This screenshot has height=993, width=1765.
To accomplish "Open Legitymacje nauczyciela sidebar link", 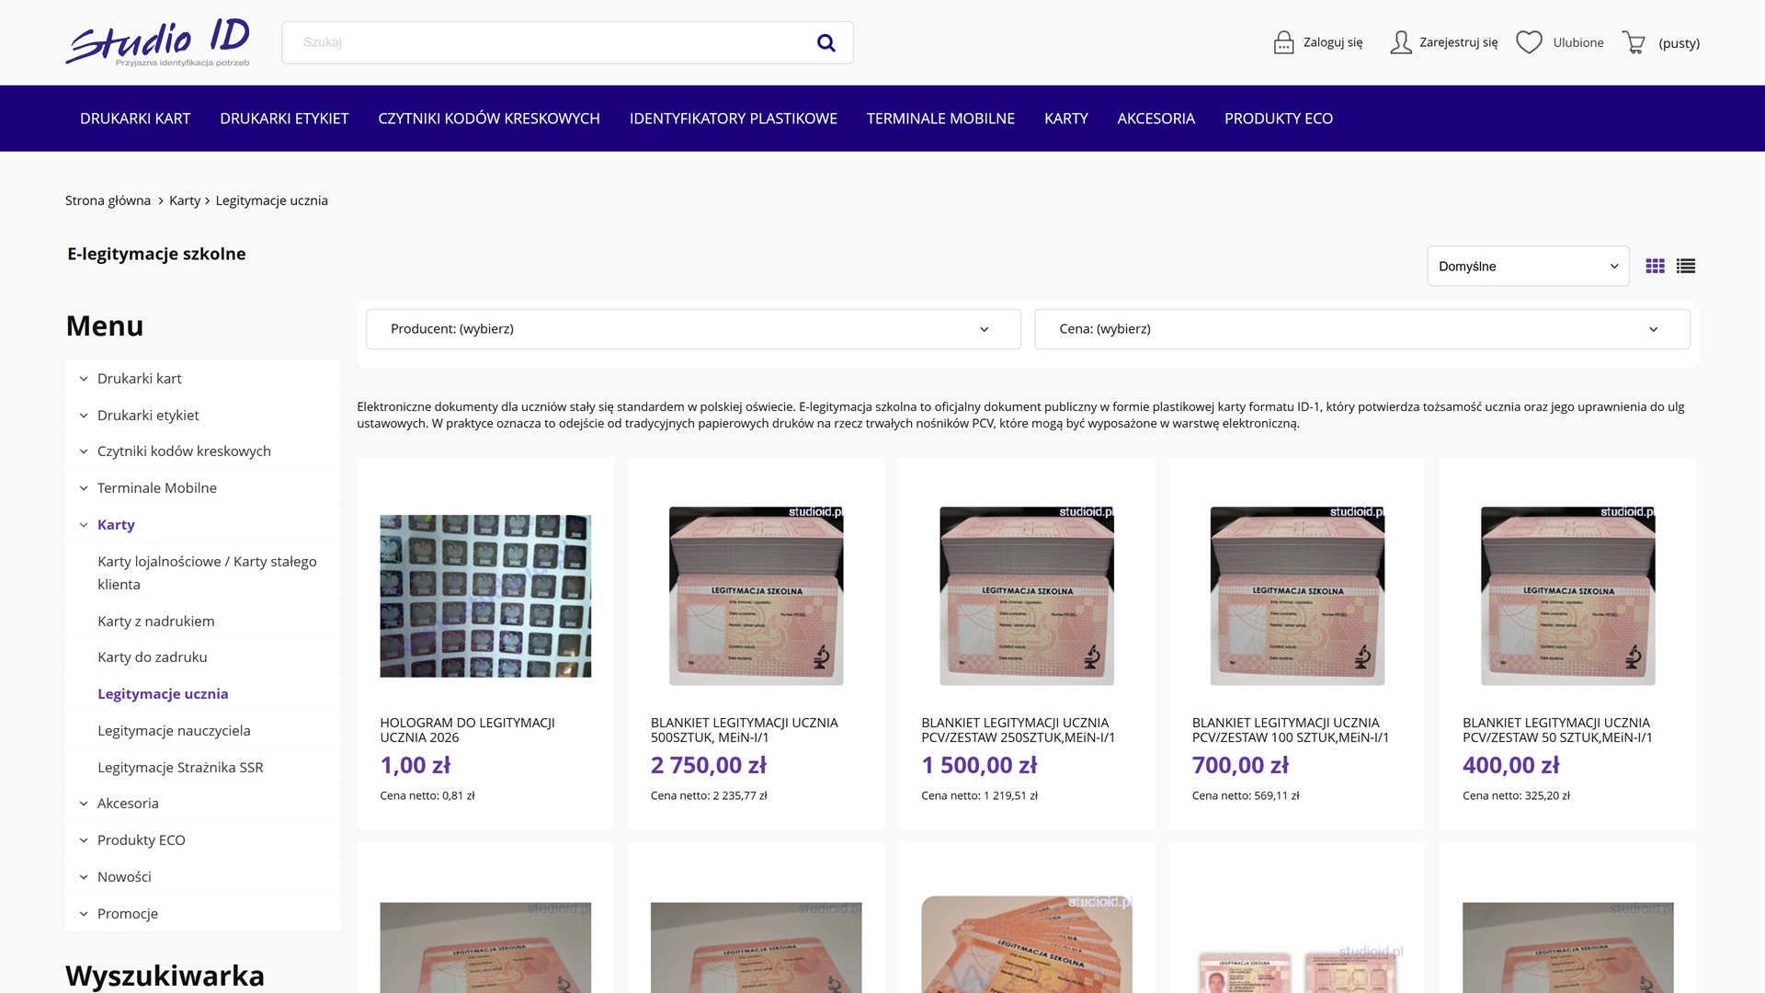I will (174, 731).
